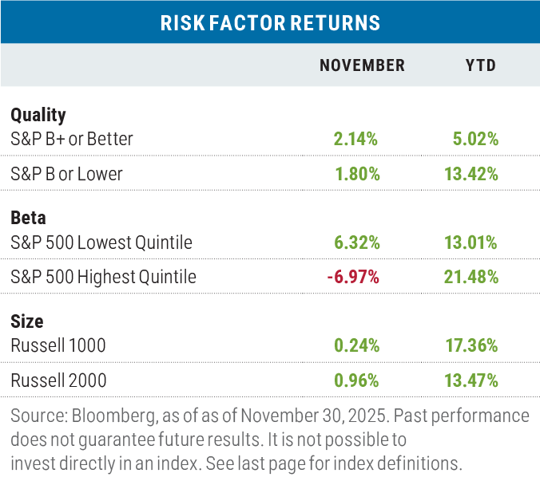The height and width of the screenshot is (481, 540).
Task: Select the 2.14% November value
Action: pos(356,139)
